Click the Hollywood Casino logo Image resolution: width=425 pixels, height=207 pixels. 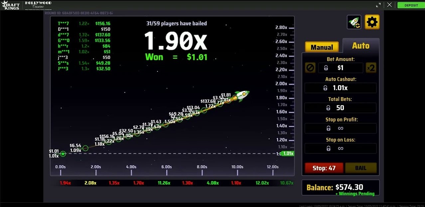click(x=38, y=5)
